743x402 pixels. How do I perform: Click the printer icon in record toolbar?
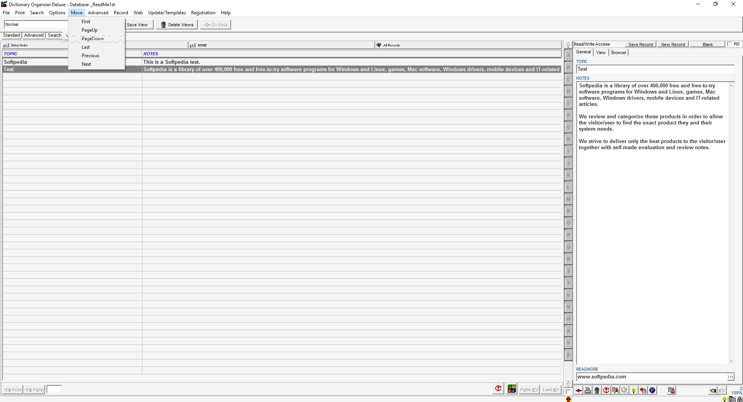[x=588, y=390]
